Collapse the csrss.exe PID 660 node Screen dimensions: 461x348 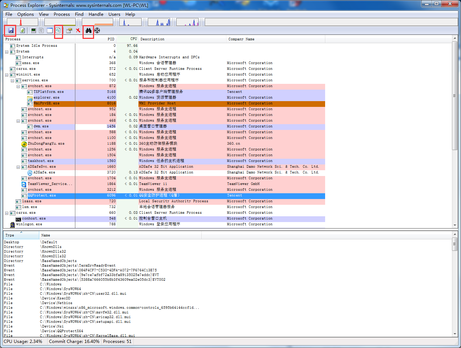6,213
